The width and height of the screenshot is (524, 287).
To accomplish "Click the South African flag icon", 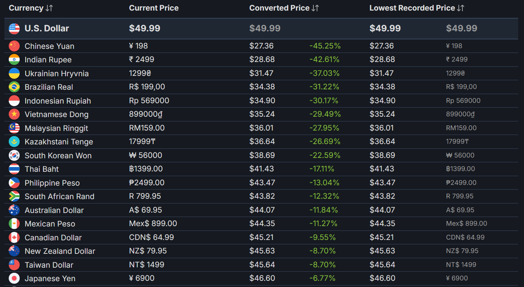I will 14,196.
